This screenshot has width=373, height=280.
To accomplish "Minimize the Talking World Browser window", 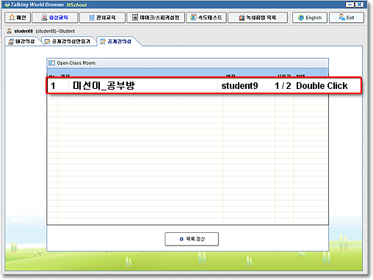I will pos(350,4).
